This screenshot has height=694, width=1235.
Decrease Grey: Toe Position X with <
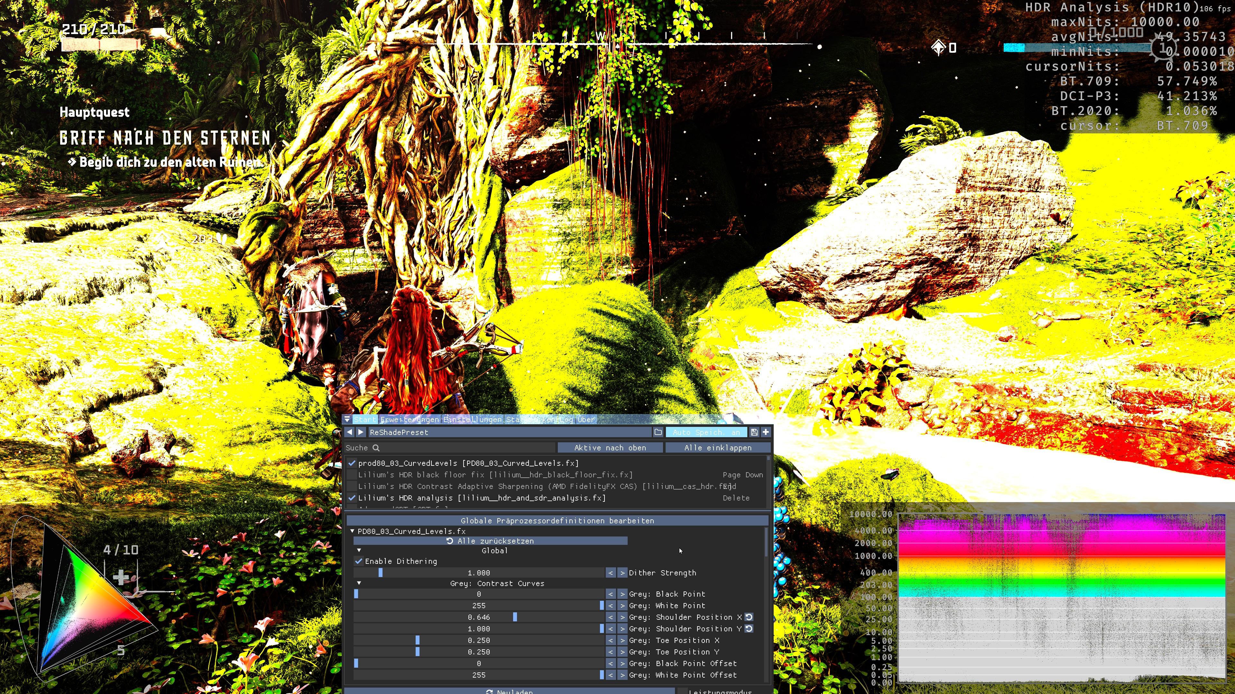pyautogui.click(x=610, y=640)
